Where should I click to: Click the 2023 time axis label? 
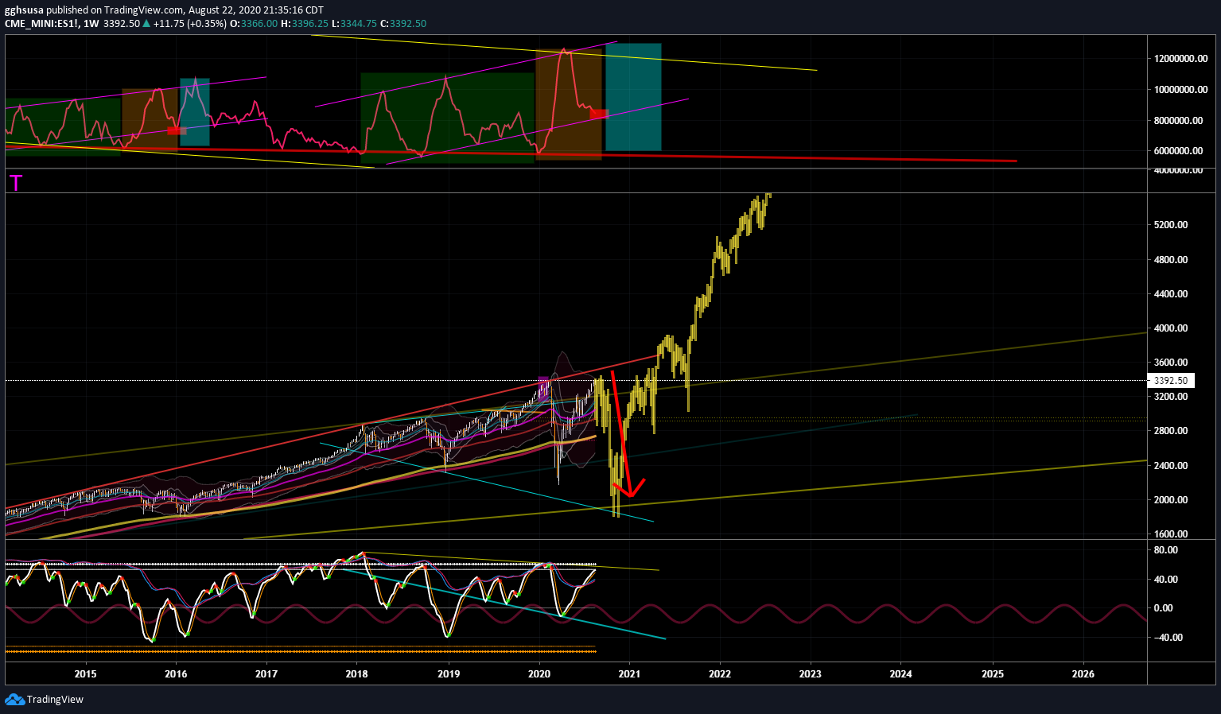[811, 674]
